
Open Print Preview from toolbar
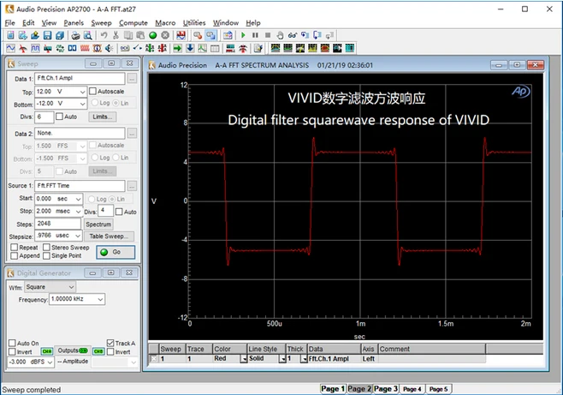87,35
